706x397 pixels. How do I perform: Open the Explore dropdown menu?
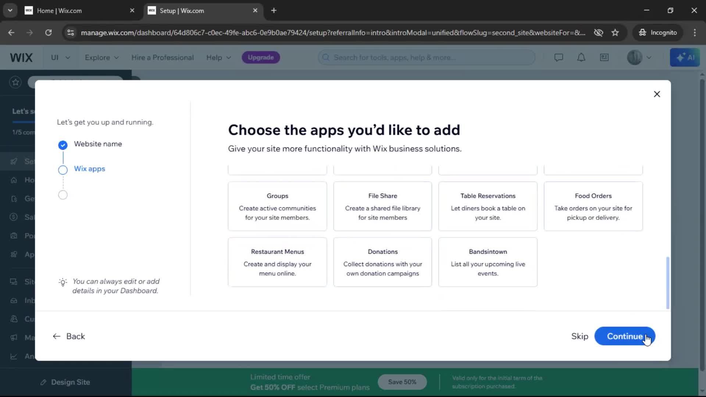click(x=101, y=57)
